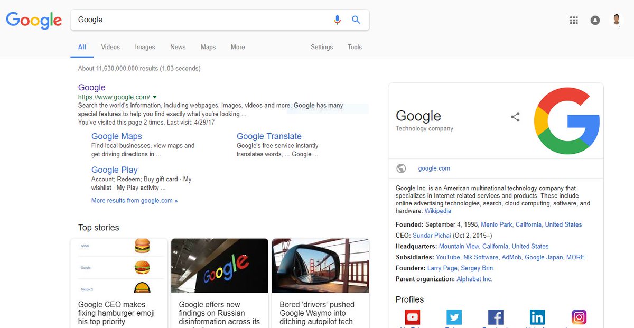Switch to the Images tab
The height and width of the screenshot is (328, 634).
[x=145, y=47]
